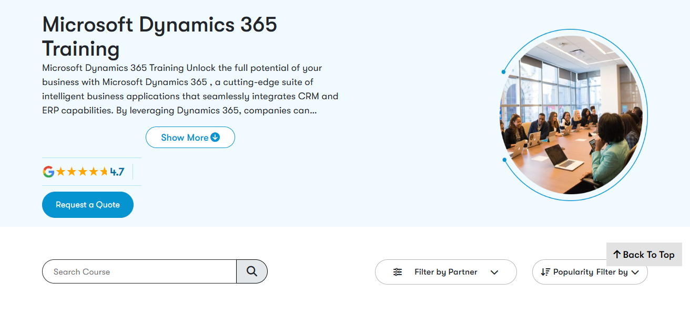Open the Filter by Partner dropdown
The width and height of the screenshot is (690, 315).
[x=445, y=272]
